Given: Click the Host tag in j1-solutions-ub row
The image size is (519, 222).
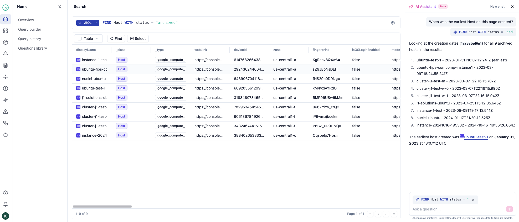Looking at the screenshot, I should 121,98.
